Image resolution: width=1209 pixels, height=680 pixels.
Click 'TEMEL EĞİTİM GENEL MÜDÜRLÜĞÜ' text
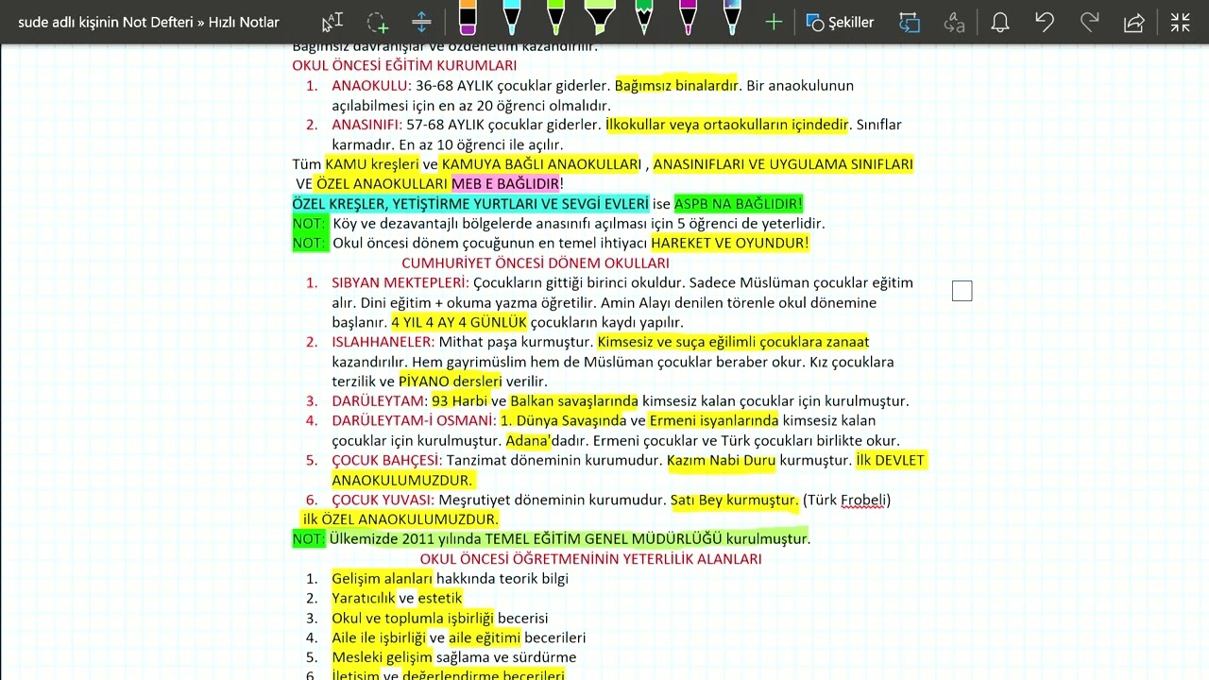pyautogui.click(x=604, y=538)
